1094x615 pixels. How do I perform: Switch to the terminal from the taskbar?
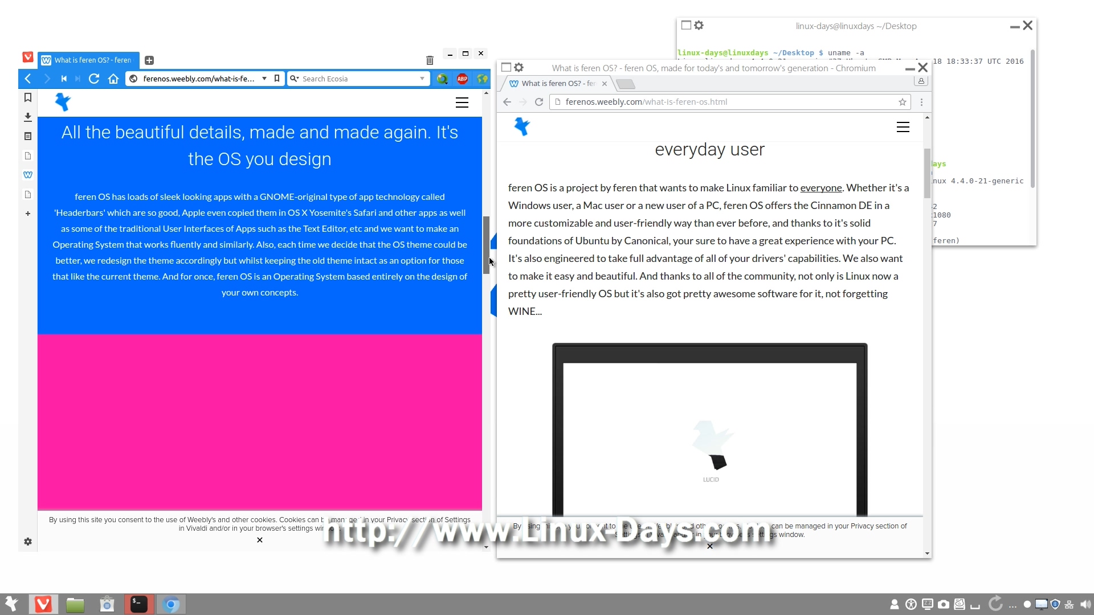coord(139,604)
